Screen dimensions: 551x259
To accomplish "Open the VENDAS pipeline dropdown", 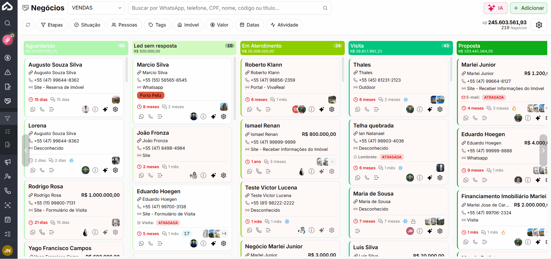I will click(x=96, y=8).
